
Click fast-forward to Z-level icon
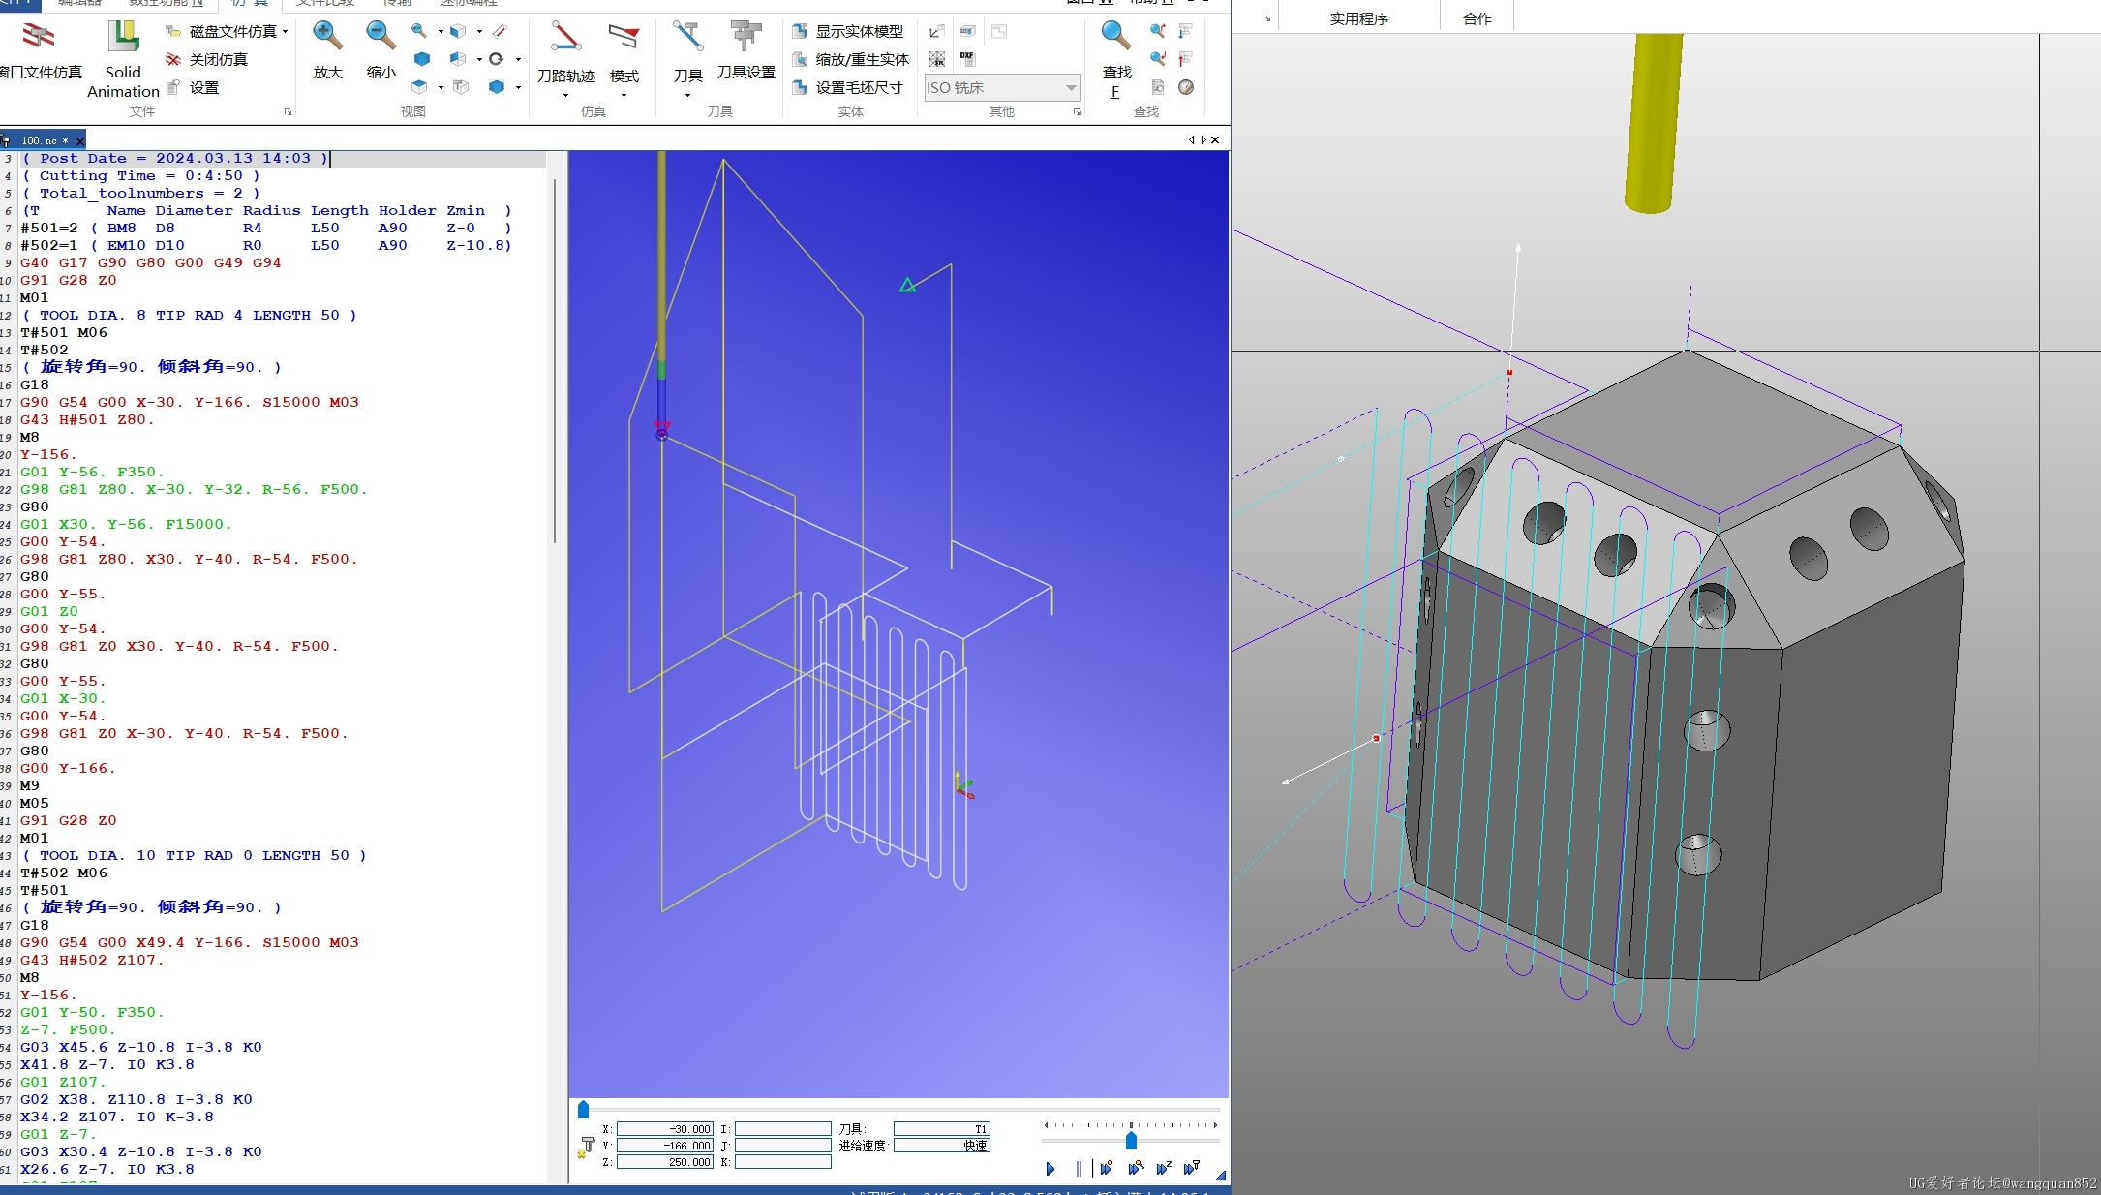[1164, 1169]
